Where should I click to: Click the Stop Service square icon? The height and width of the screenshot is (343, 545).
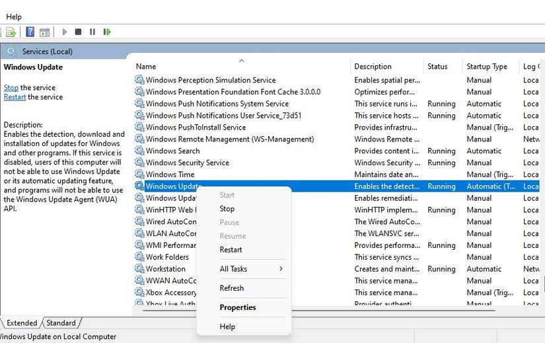point(78,32)
